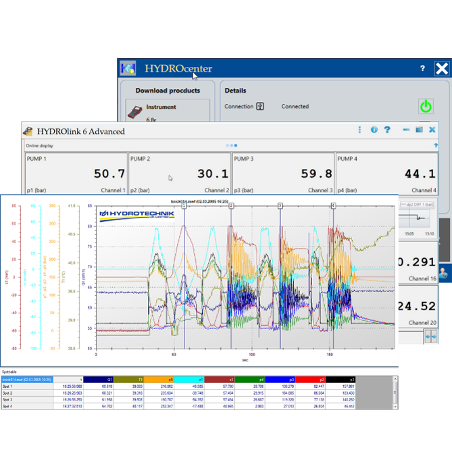Click the cyan v1 axis scale
Image resolution: width=452 pixels, height=452 pixels.
pyautogui.click(x=32, y=277)
